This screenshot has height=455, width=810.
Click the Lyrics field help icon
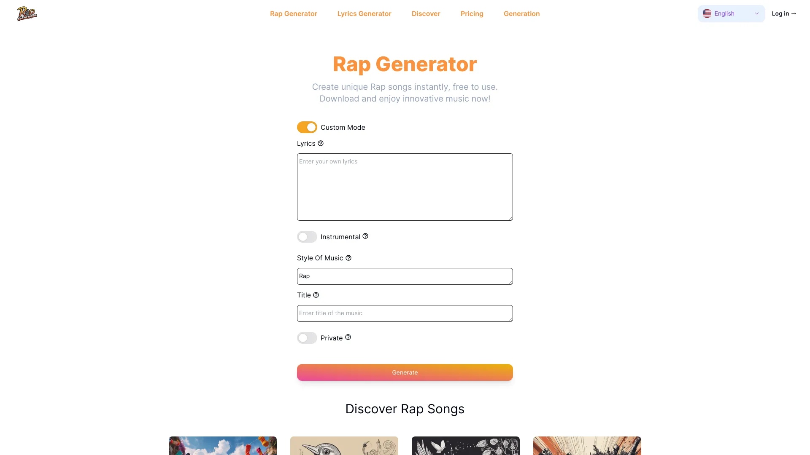pyautogui.click(x=321, y=143)
